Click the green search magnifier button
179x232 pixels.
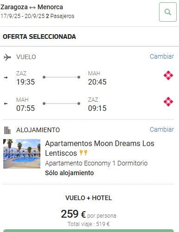(168, 12)
